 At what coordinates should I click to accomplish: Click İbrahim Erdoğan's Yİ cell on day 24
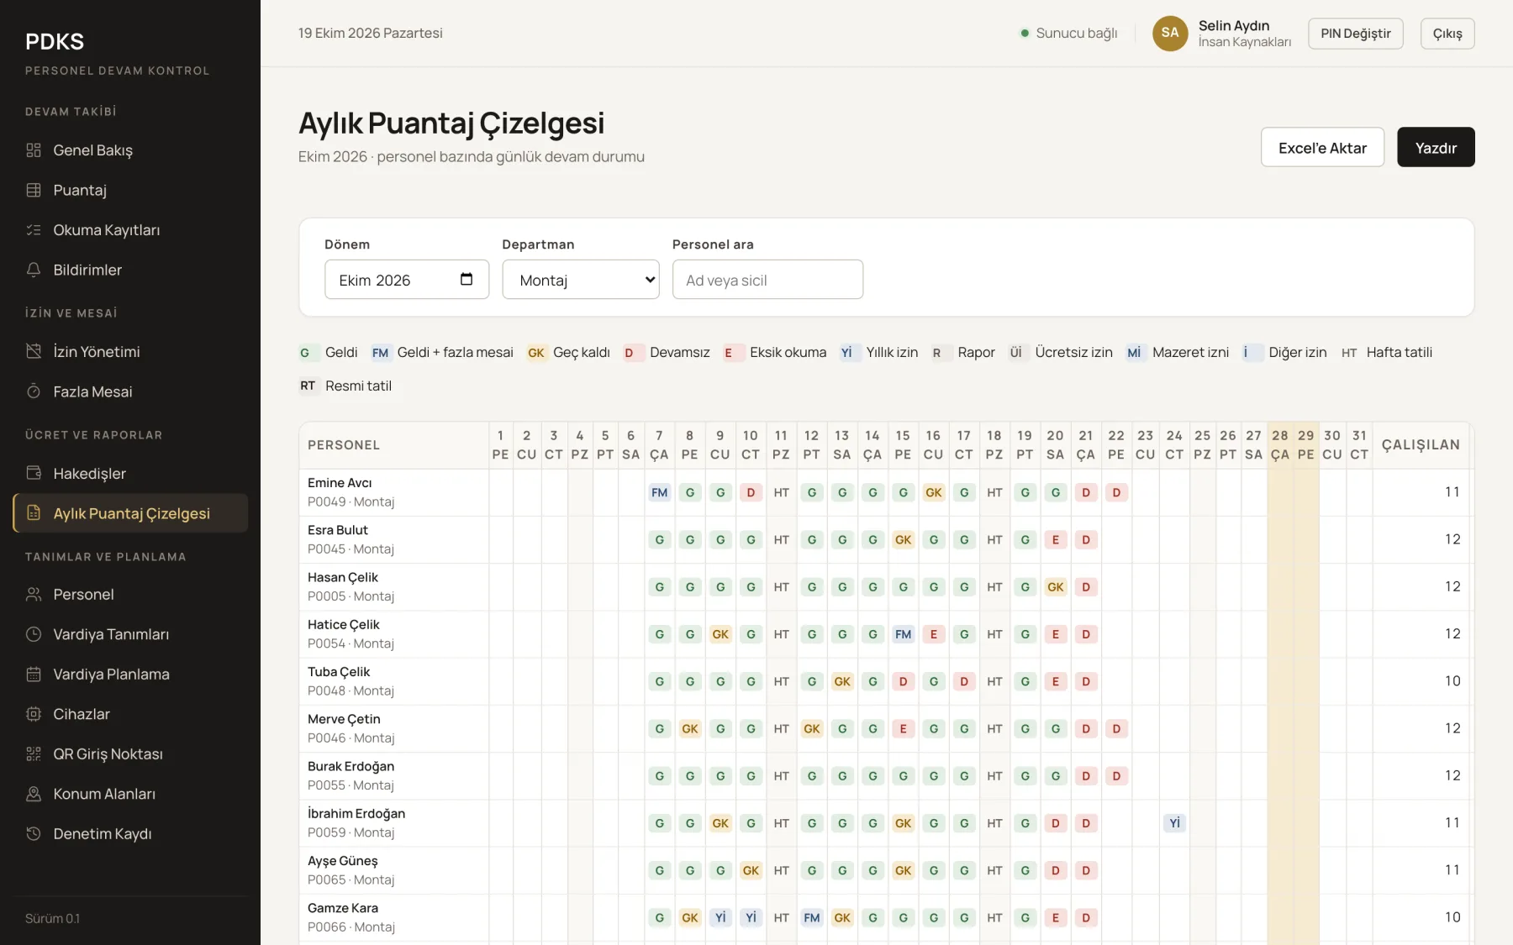[x=1174, y=823]
